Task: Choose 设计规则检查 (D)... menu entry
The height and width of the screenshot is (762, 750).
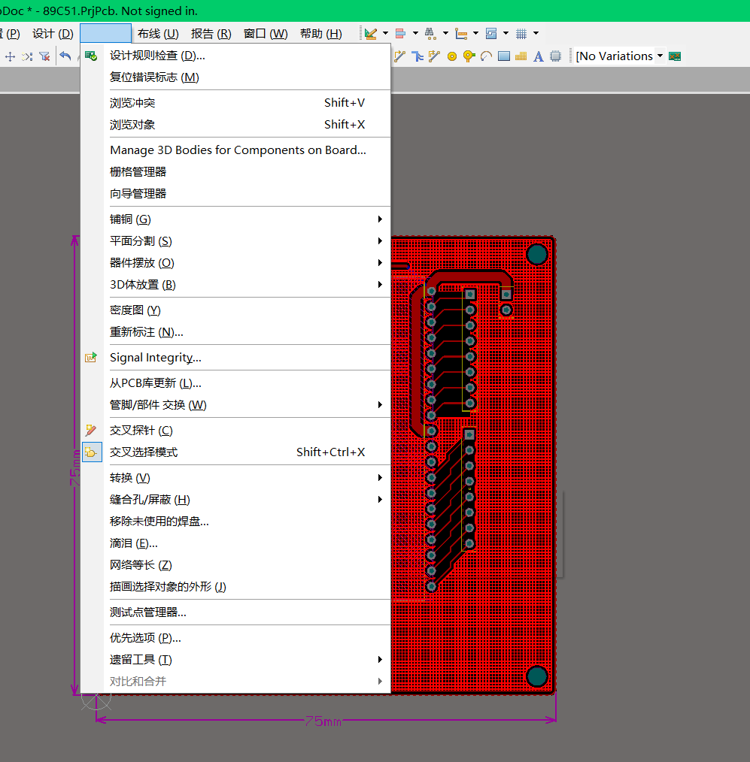Action: [235, 56]
